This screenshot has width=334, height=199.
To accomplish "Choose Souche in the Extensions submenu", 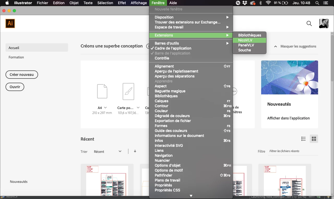I will 249,50.
